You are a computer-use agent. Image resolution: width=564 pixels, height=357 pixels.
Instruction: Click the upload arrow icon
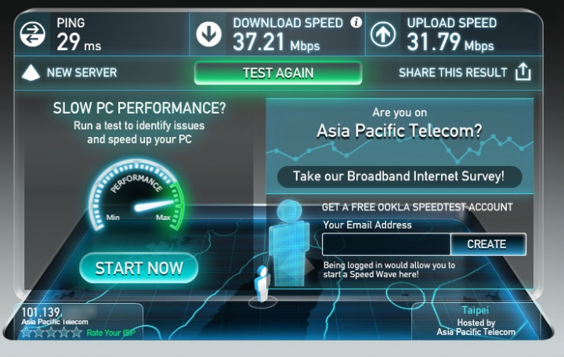tap(383, 34)
